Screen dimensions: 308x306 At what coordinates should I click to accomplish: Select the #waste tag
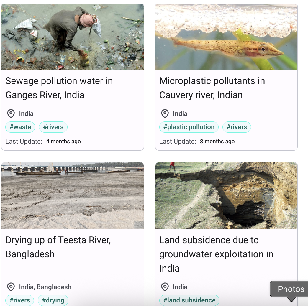[x=20, y=127]
